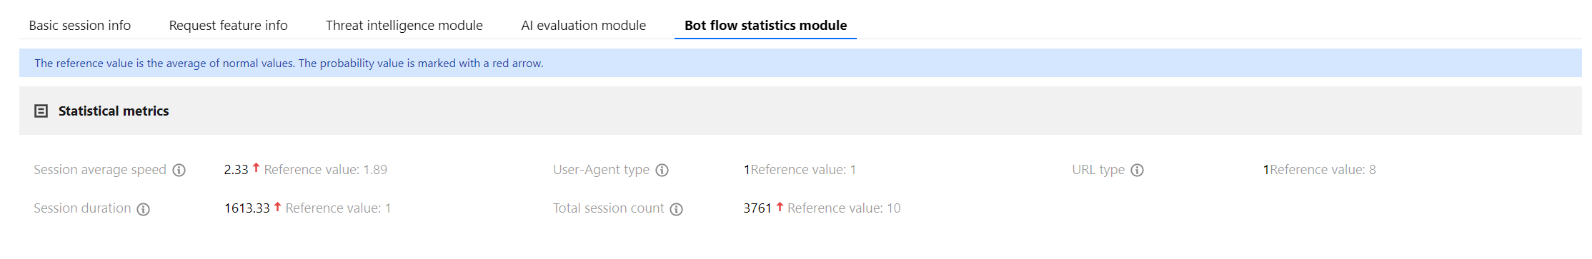Select the AI evaluation module tab
This screenshot has height=259, width=1592.
tap(584, 26)
